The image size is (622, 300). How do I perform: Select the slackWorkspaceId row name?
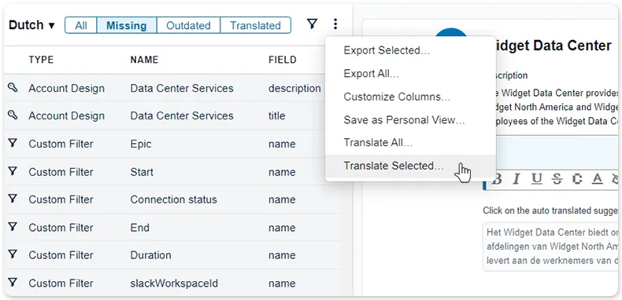pyautogui.click(x=174, y=284)
